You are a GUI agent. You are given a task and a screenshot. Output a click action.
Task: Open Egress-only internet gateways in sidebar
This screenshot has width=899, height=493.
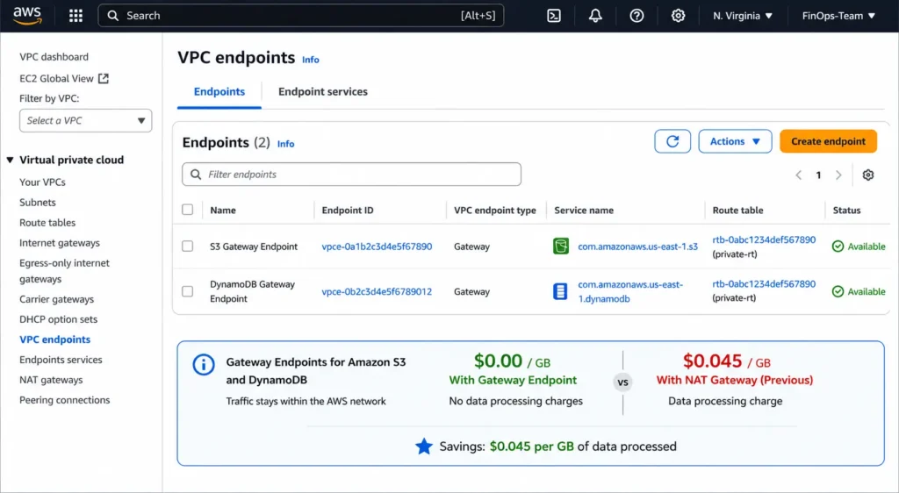pyautogui.click(x=64, y=271)
